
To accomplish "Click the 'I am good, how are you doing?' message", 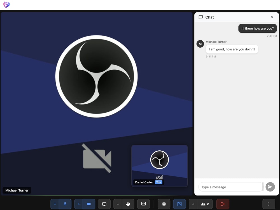I will pos(232,49).
